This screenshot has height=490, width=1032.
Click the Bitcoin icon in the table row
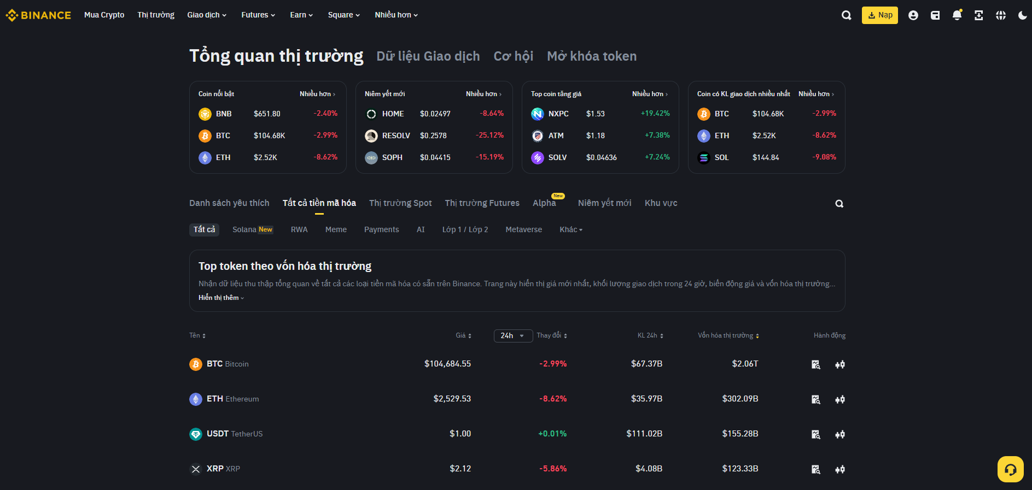[x=196, y=364]
